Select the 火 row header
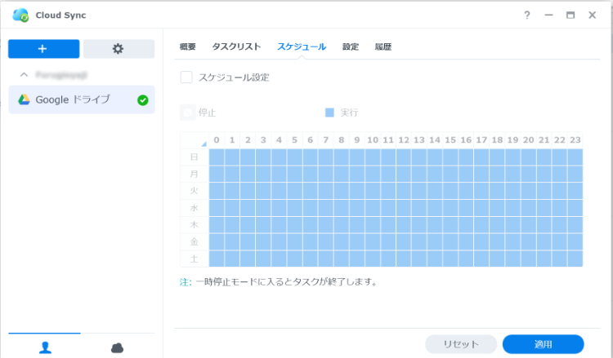 coord(195,191)
